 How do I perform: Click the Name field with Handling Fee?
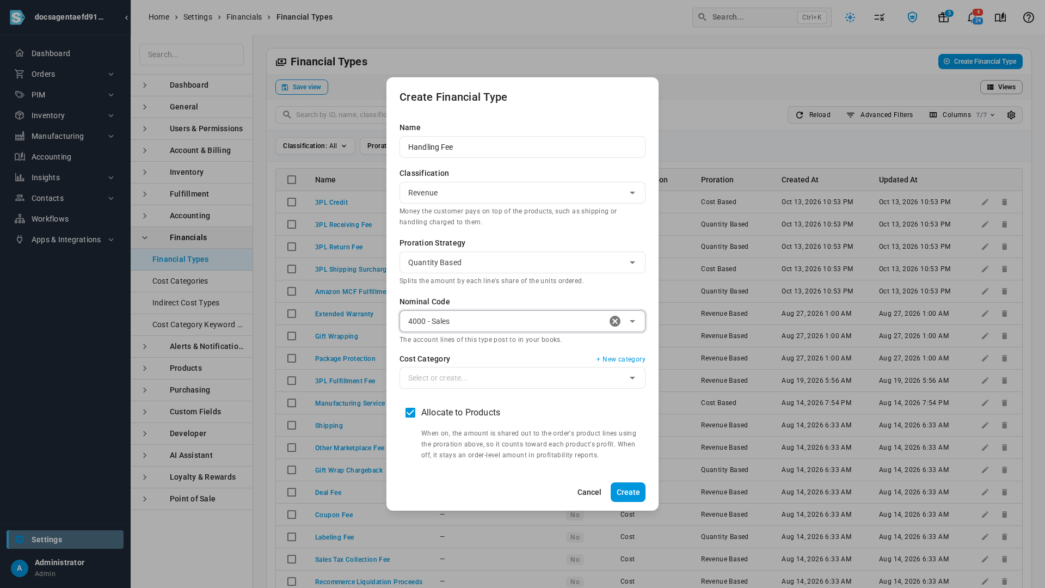point(522,147)
